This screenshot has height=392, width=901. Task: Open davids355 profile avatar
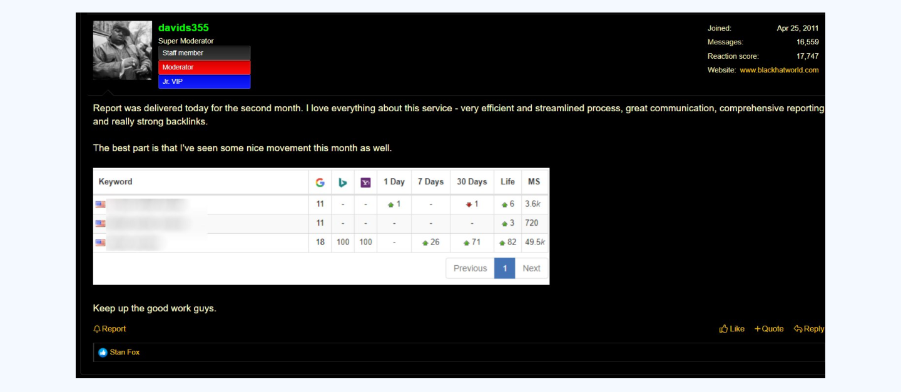pyautogui.click(x=123, y=50)
